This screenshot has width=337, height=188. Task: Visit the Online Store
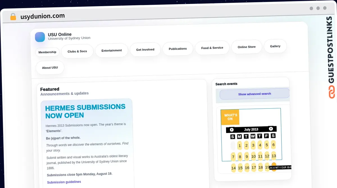(x=247, y=47)
